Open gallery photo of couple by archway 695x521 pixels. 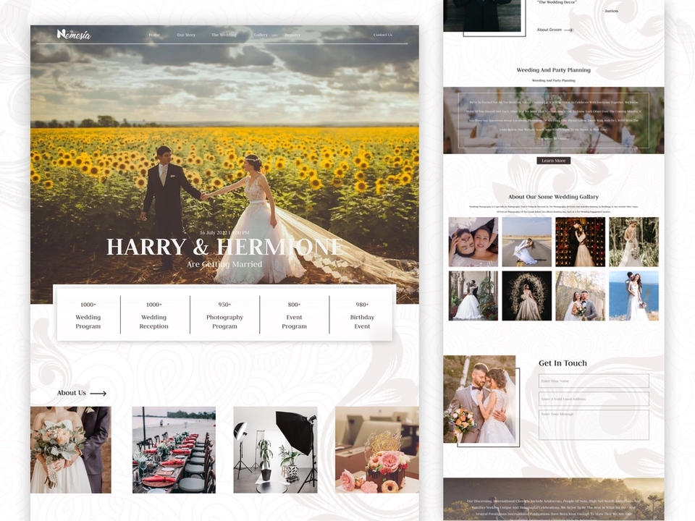click(x=473, y=296)
